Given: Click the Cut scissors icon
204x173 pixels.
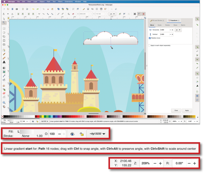Looking at the screenshot, I should pyautogui.click(x=48, y=9).
